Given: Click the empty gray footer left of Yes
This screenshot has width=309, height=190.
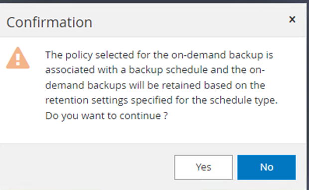Looking at the screenshot, I should click(87, 167).
